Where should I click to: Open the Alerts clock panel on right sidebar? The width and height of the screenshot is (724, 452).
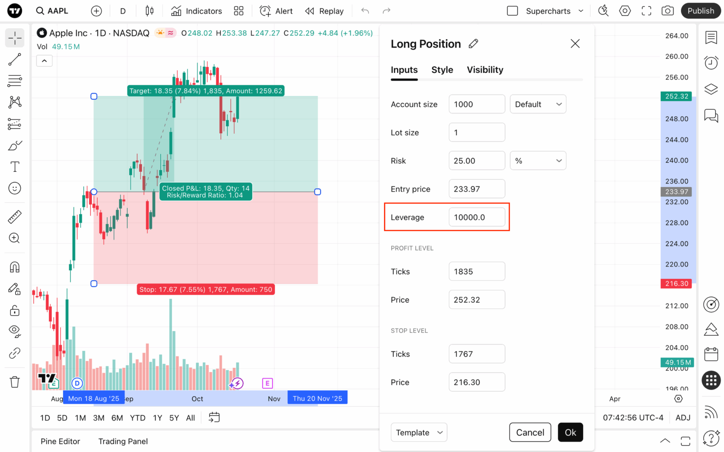711,63
